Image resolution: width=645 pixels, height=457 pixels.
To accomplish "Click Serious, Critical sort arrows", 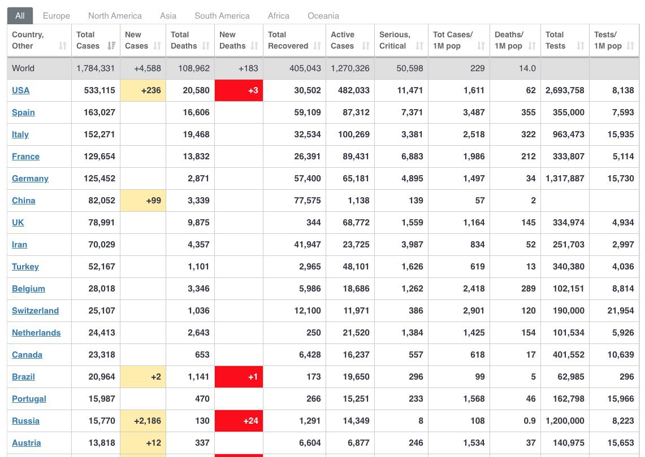I will 419,46.
